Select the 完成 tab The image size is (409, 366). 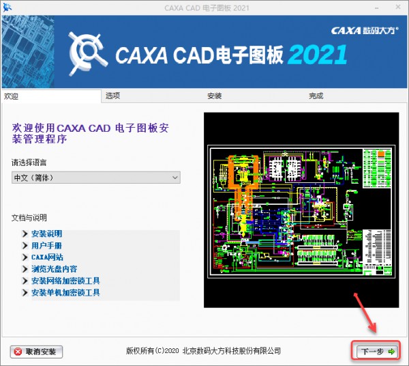point(316,96)
